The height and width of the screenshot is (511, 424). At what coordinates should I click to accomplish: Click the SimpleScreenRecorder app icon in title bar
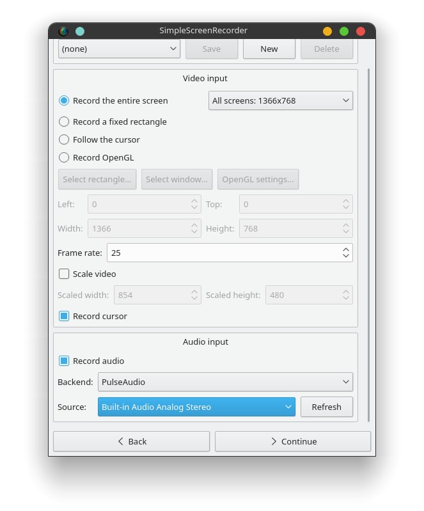(x=63, y=31)
